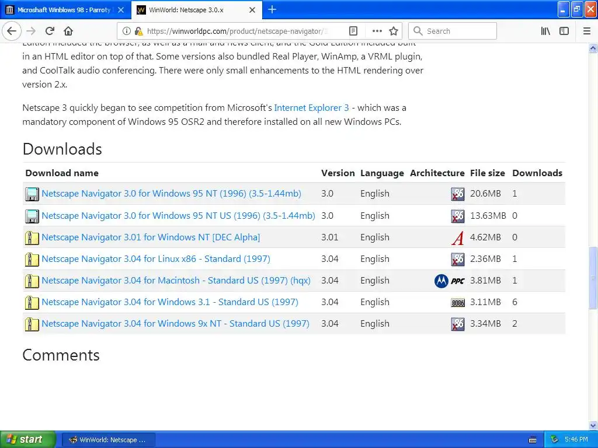
Task: Click the page scrollbar up arrow
Action: tap(593, 48)
